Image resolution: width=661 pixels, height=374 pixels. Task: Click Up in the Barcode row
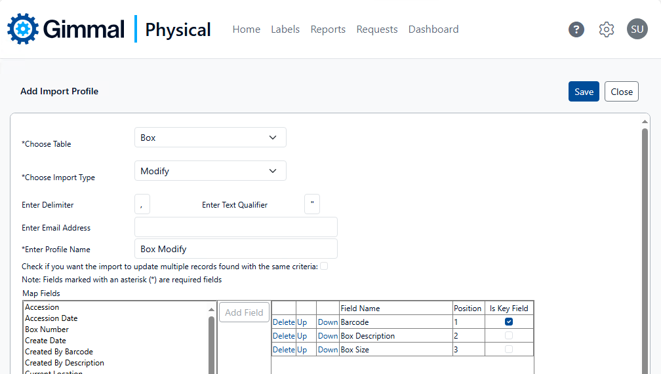click(x=302, y=322)
